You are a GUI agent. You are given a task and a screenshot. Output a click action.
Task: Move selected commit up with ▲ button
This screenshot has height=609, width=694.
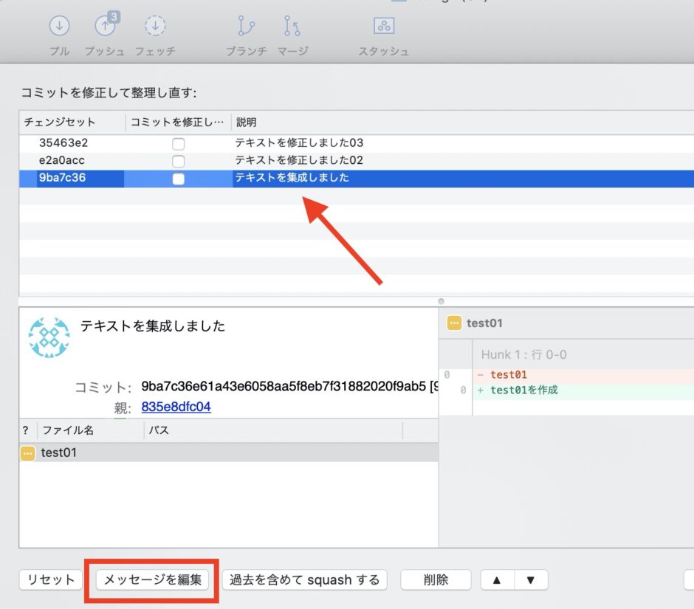(x=497, y=579)
